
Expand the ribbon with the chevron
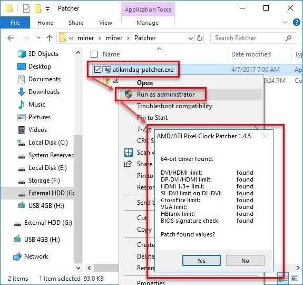(285, 23)
